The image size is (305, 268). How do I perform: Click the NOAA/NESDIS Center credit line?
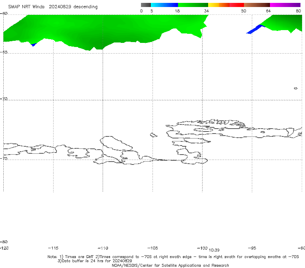tap(170, 265)
